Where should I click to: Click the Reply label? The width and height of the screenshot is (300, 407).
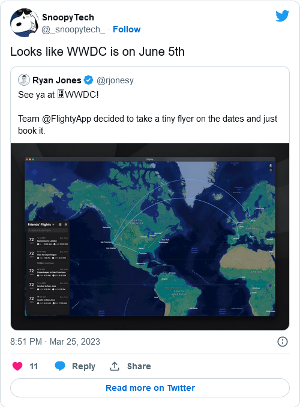83,366
